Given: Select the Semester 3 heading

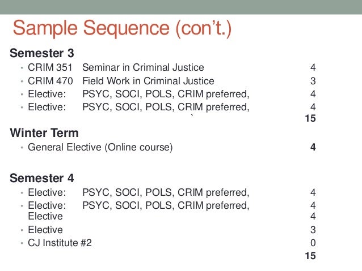Looking at the screenshot, I should [x=42, y=53].
